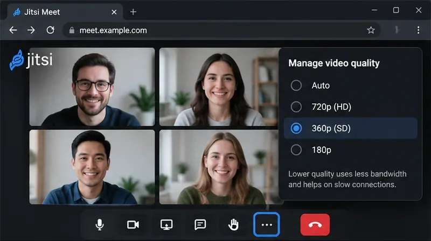Click the browser extension icon beside the bookmark star
This screenshot has height=241, width=431.
(x=397, y=30)
